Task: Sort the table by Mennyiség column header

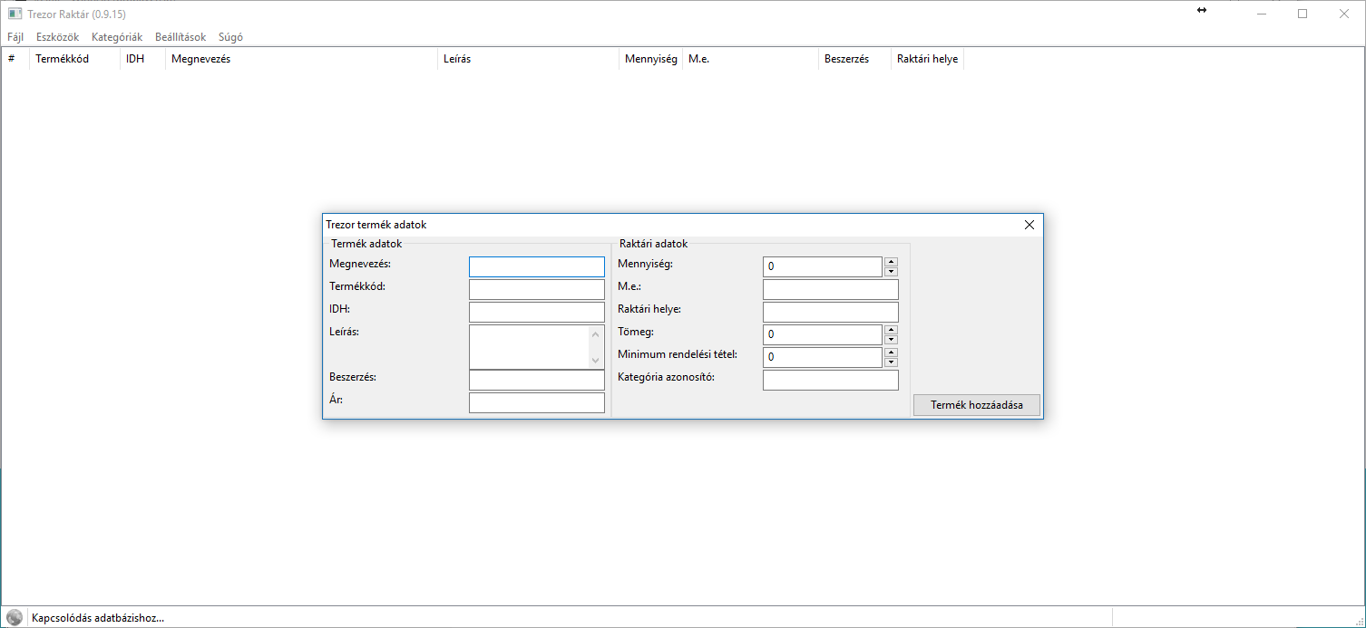Action: (x=650, y=59)
